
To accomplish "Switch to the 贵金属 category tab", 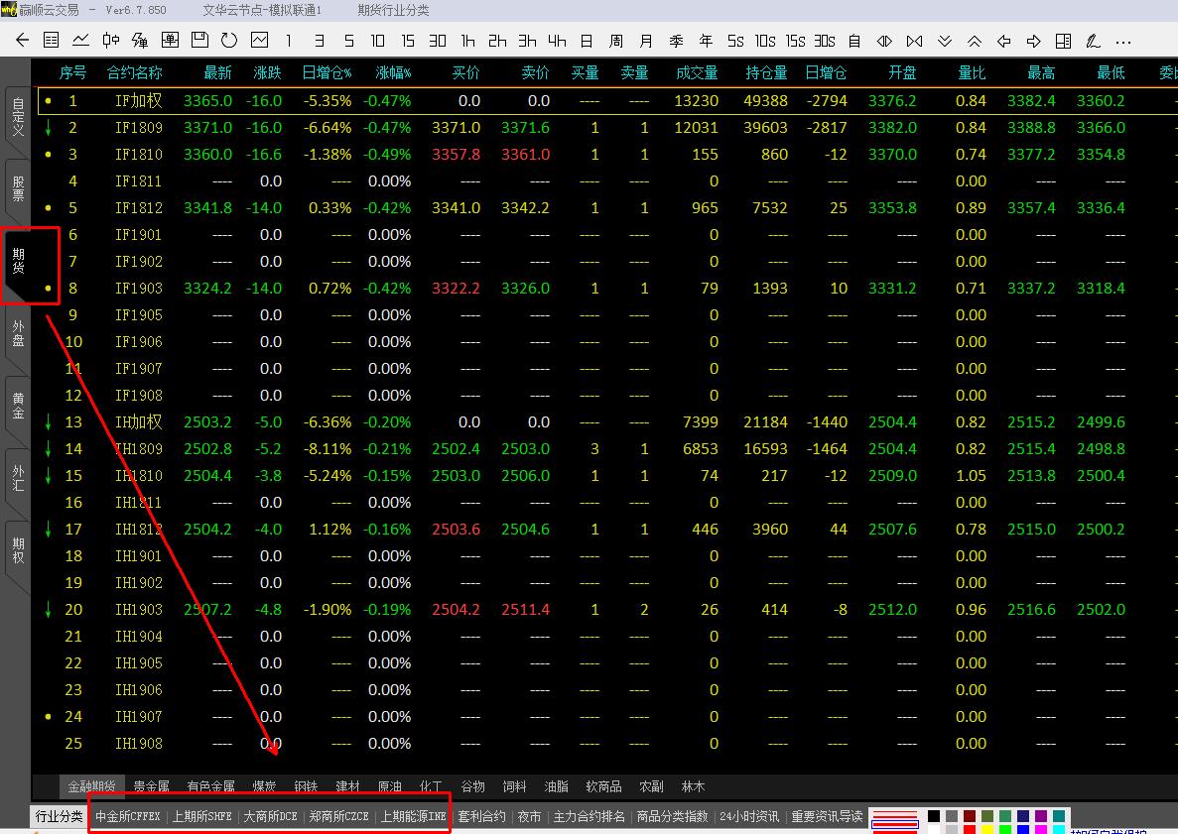I will (x=152, y=786).
